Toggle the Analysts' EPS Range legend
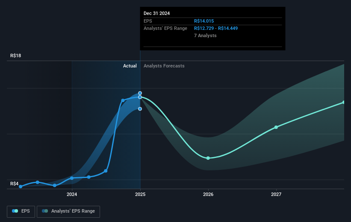Image resolution: width=351 pixels, height=222 pixels. click(68, 211)
